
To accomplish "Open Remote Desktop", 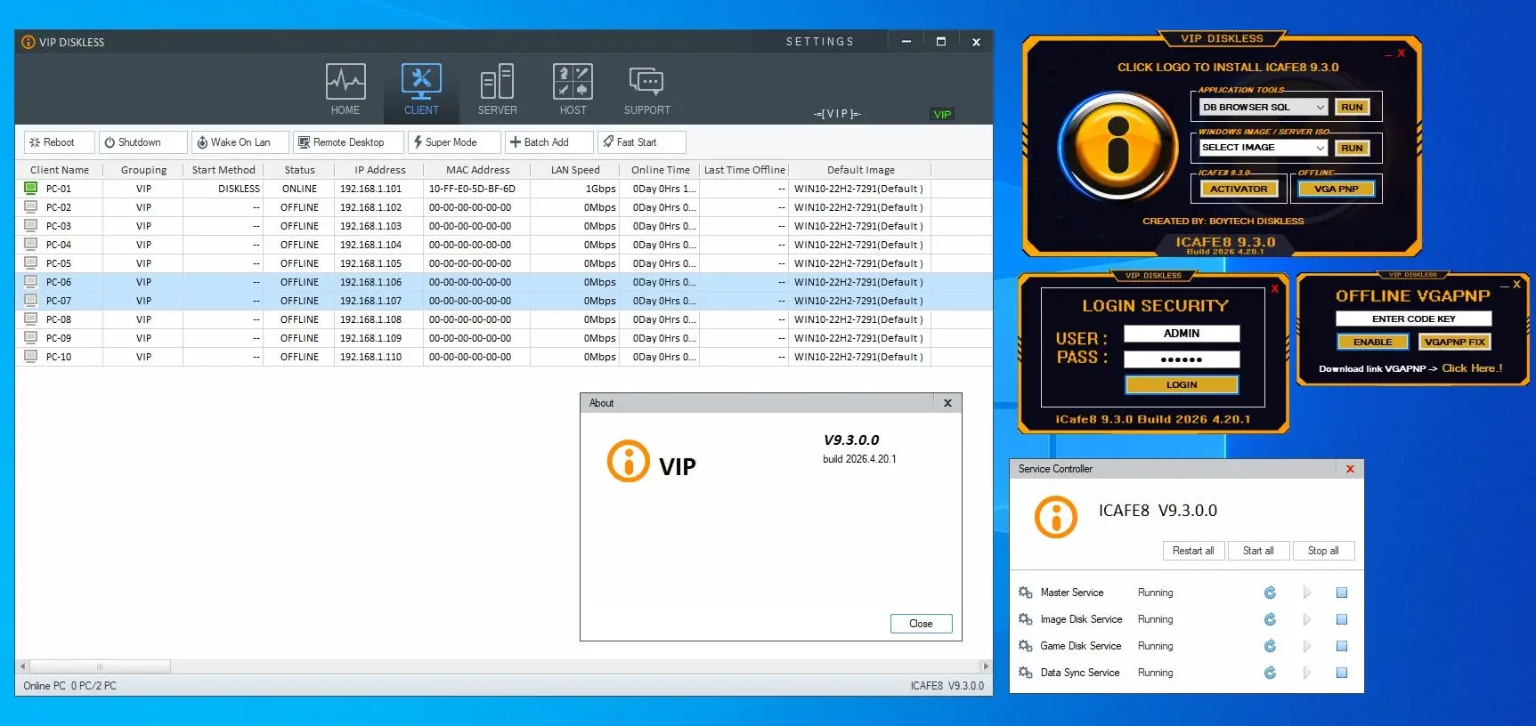I will (x=348, y=142).
